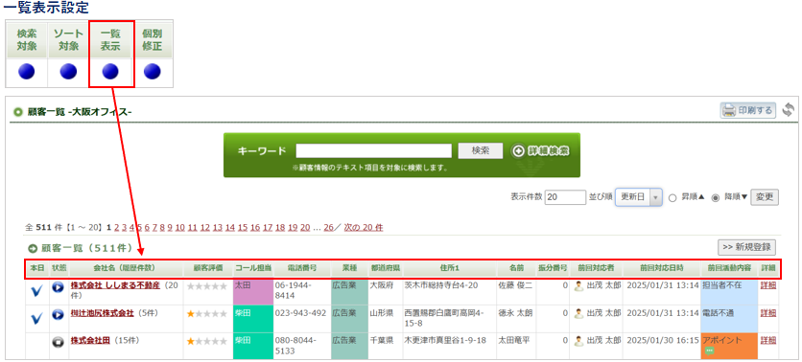Open 桝辻池尻株式会社 company link
Viewport: 802px width, 362px height.
tap(103, 312)
